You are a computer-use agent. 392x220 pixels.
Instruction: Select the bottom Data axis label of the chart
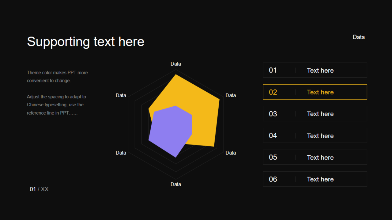point(176,184)
